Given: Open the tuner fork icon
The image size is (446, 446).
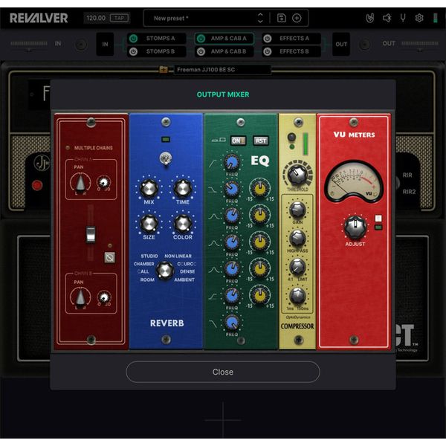Looking at the screenshot, I should coord(403,18).
